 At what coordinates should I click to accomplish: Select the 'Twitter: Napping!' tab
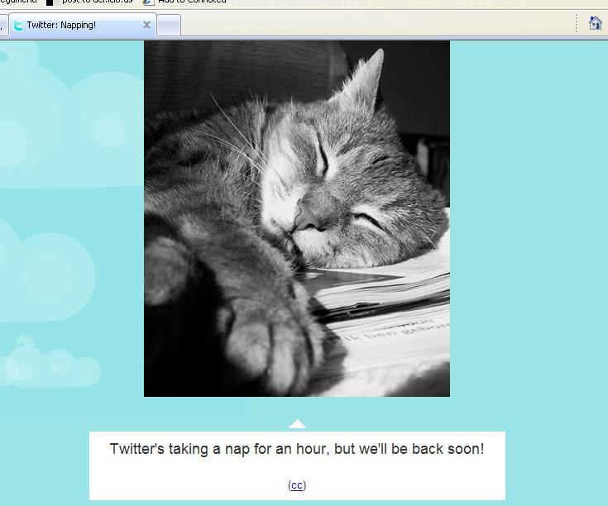[83, 25]
